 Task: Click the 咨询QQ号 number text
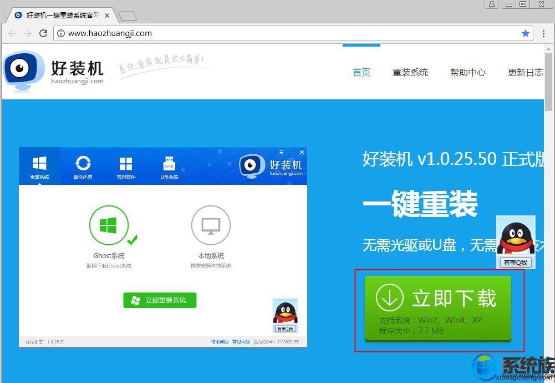(x=277, y=342)
